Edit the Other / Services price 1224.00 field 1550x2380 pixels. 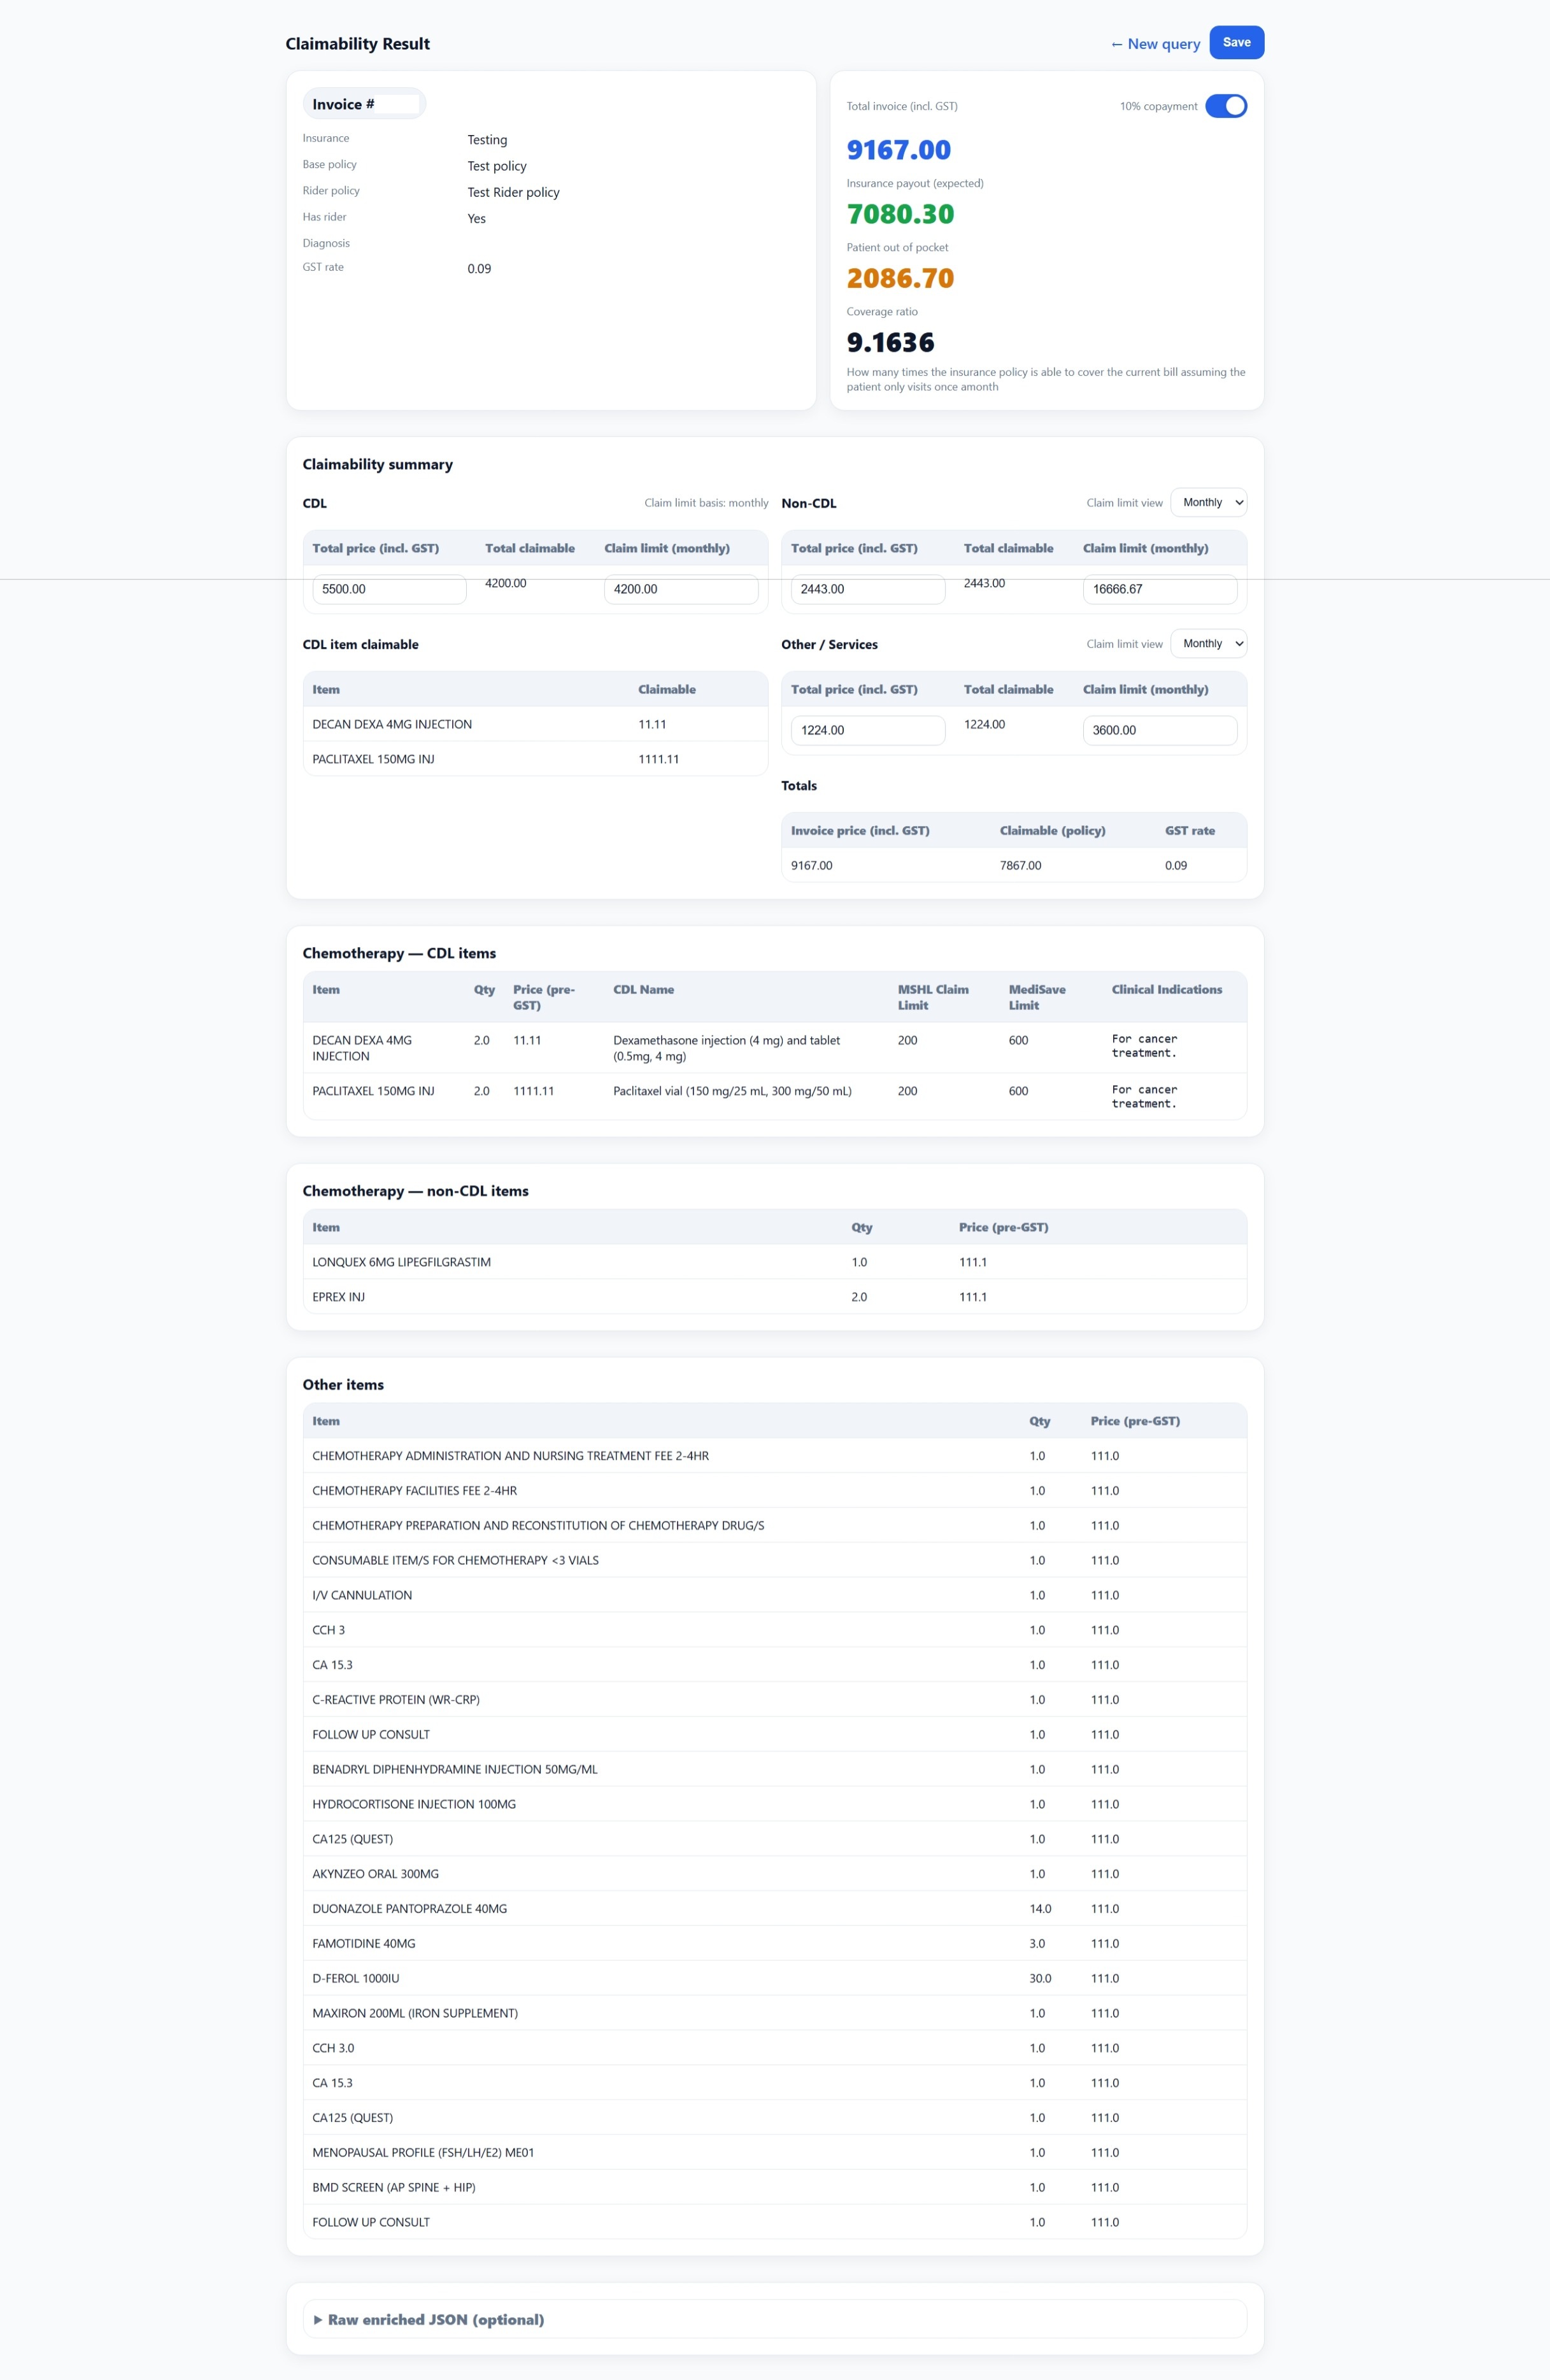[868, 730]
